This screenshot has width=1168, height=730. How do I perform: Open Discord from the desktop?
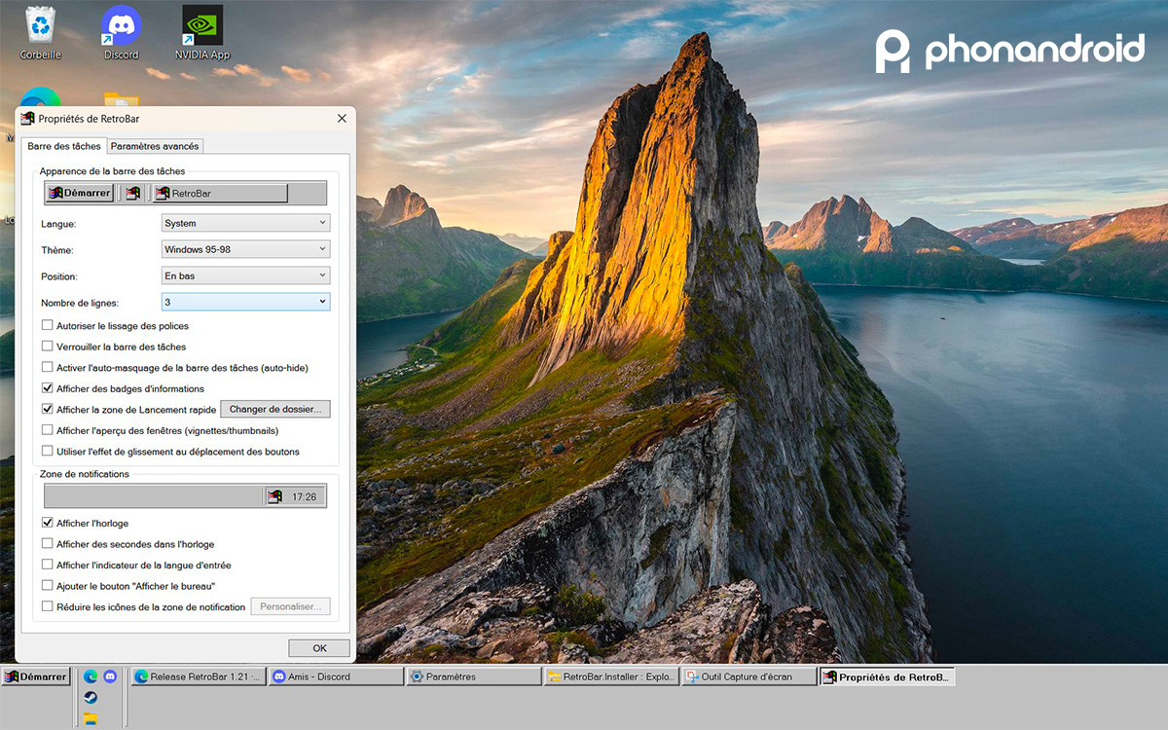(121, 26)
